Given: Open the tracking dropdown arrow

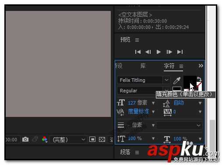Looking at the screenshot, I should click(200, 112).
